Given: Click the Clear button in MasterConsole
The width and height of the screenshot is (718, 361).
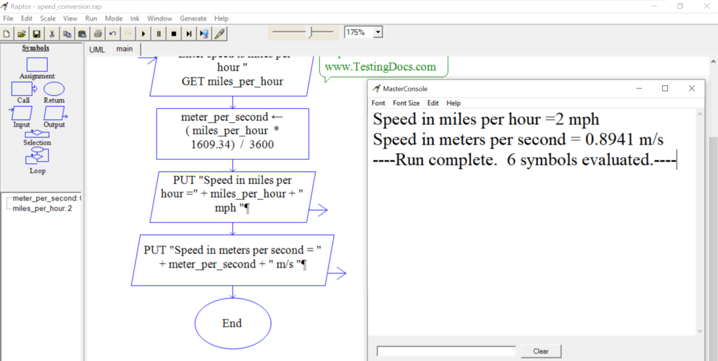Looking at the screenshot, I should coord(541,351).
